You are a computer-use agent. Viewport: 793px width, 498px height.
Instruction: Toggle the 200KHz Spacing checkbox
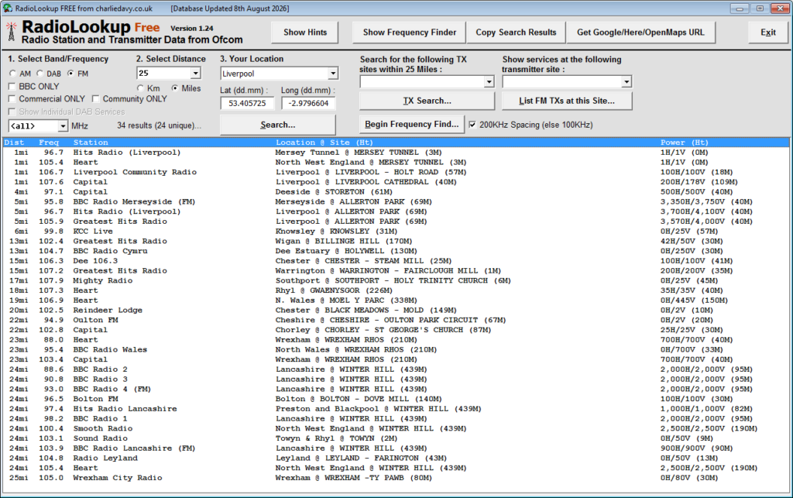click(x=472, y=125)
